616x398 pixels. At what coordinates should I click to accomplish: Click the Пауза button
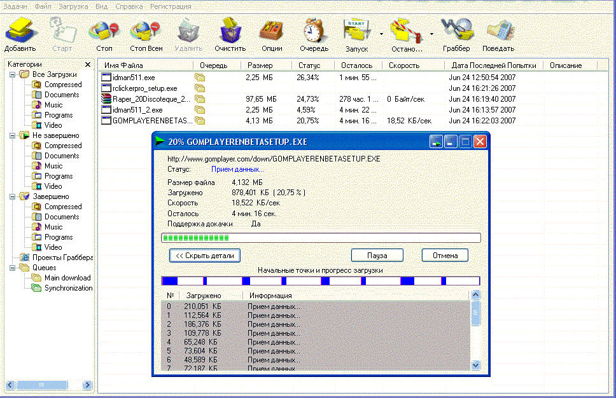point(377,256)
